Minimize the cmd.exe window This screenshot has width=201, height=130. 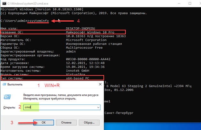pyautogui.click(x=179, y=3)
